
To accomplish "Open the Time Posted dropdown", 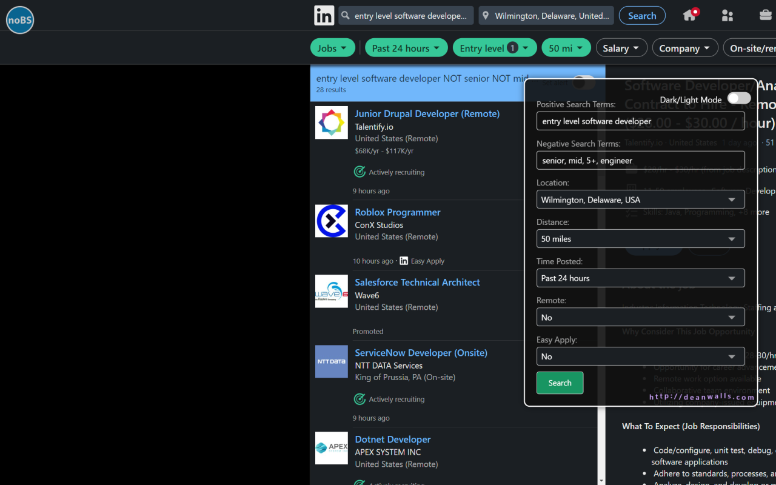I will [x=641, y=278].
